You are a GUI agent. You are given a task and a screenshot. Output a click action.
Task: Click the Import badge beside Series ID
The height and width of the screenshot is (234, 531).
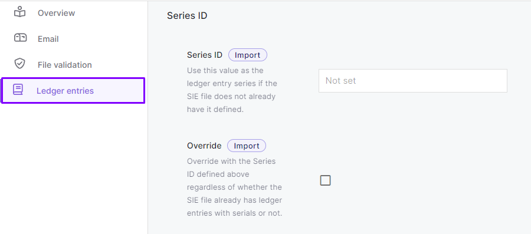tap(248, 55)
